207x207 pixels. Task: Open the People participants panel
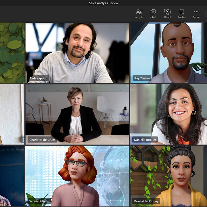tap(139, 14)
